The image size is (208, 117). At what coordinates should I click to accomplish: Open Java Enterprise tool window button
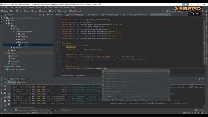pyautogui.click(x=21, y=110)
